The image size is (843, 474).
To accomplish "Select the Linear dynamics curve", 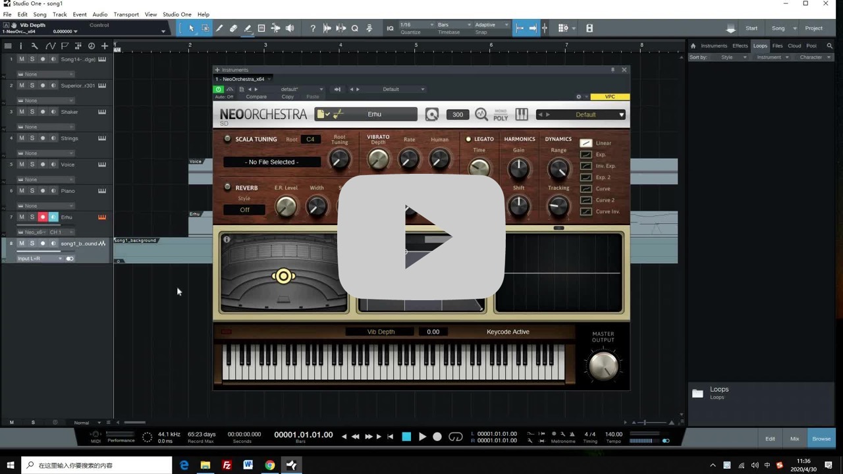I will 585,143.
